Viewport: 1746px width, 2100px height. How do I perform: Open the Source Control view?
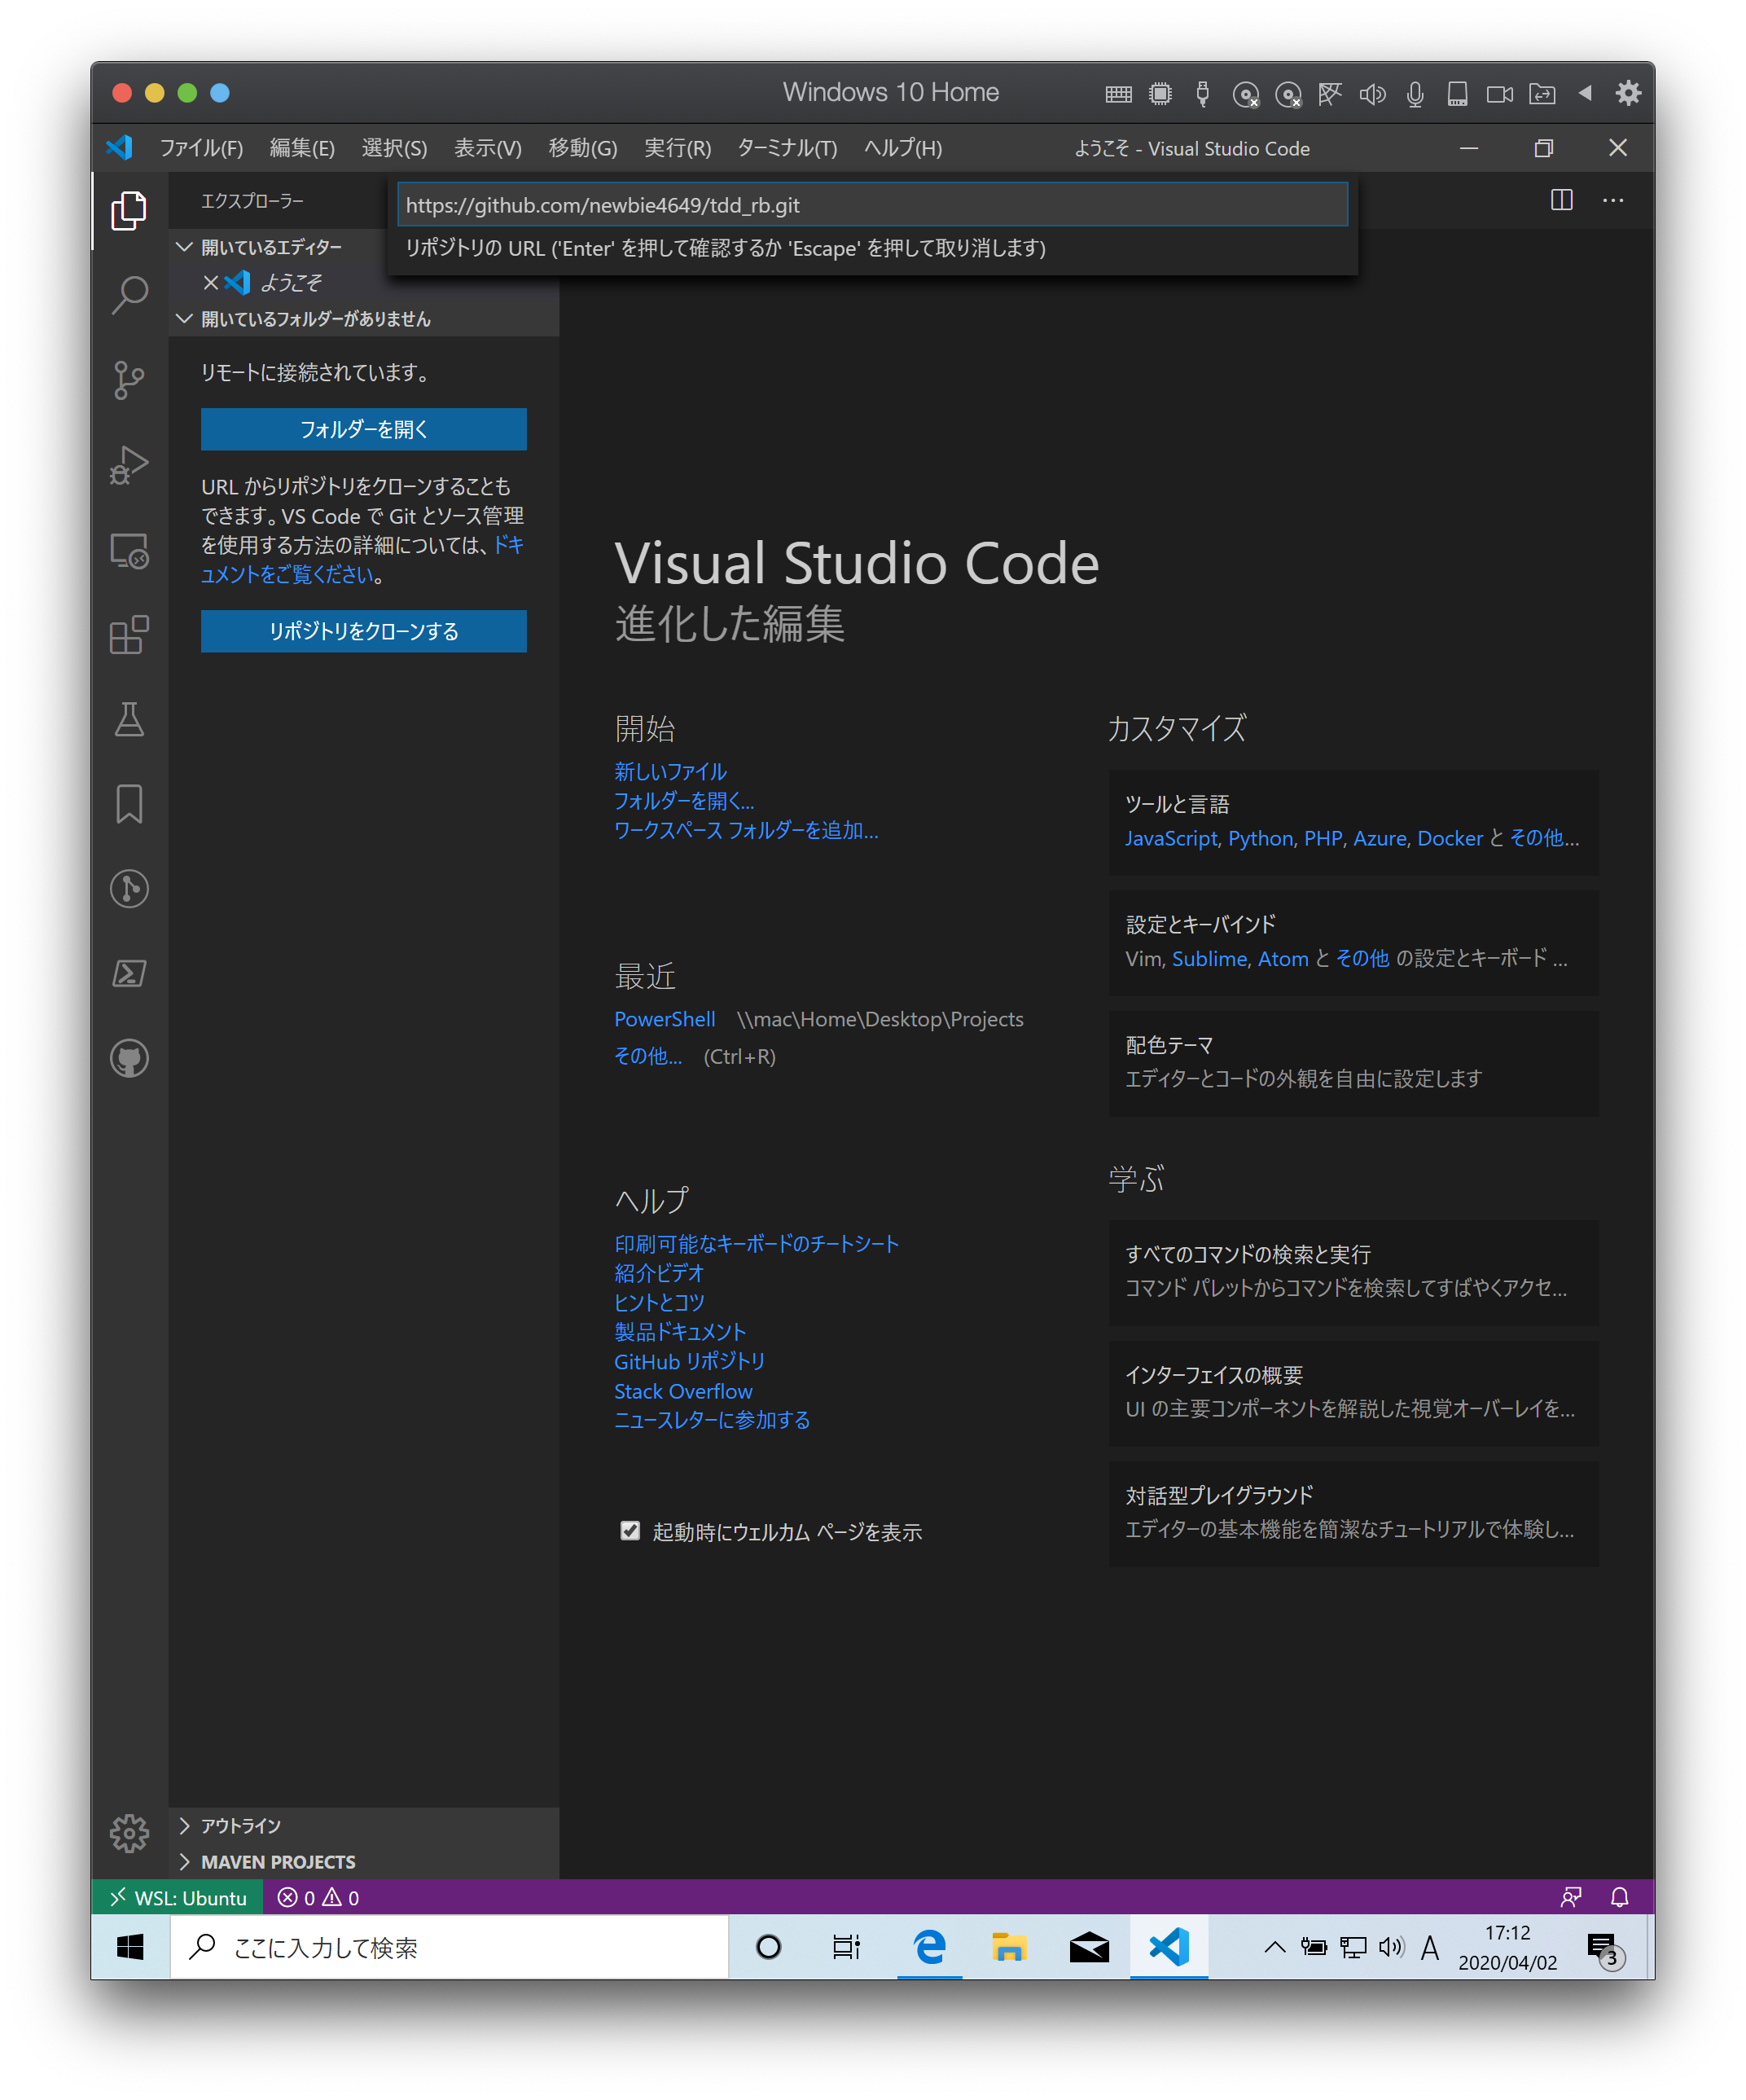[x=129, y=380]
